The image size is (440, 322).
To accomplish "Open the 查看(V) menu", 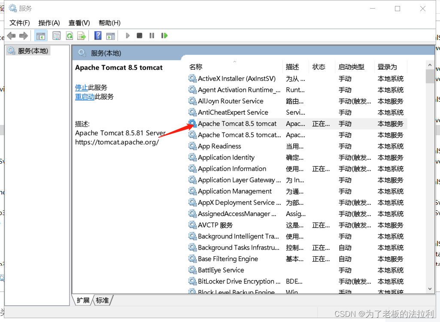I will coord(79,23).
